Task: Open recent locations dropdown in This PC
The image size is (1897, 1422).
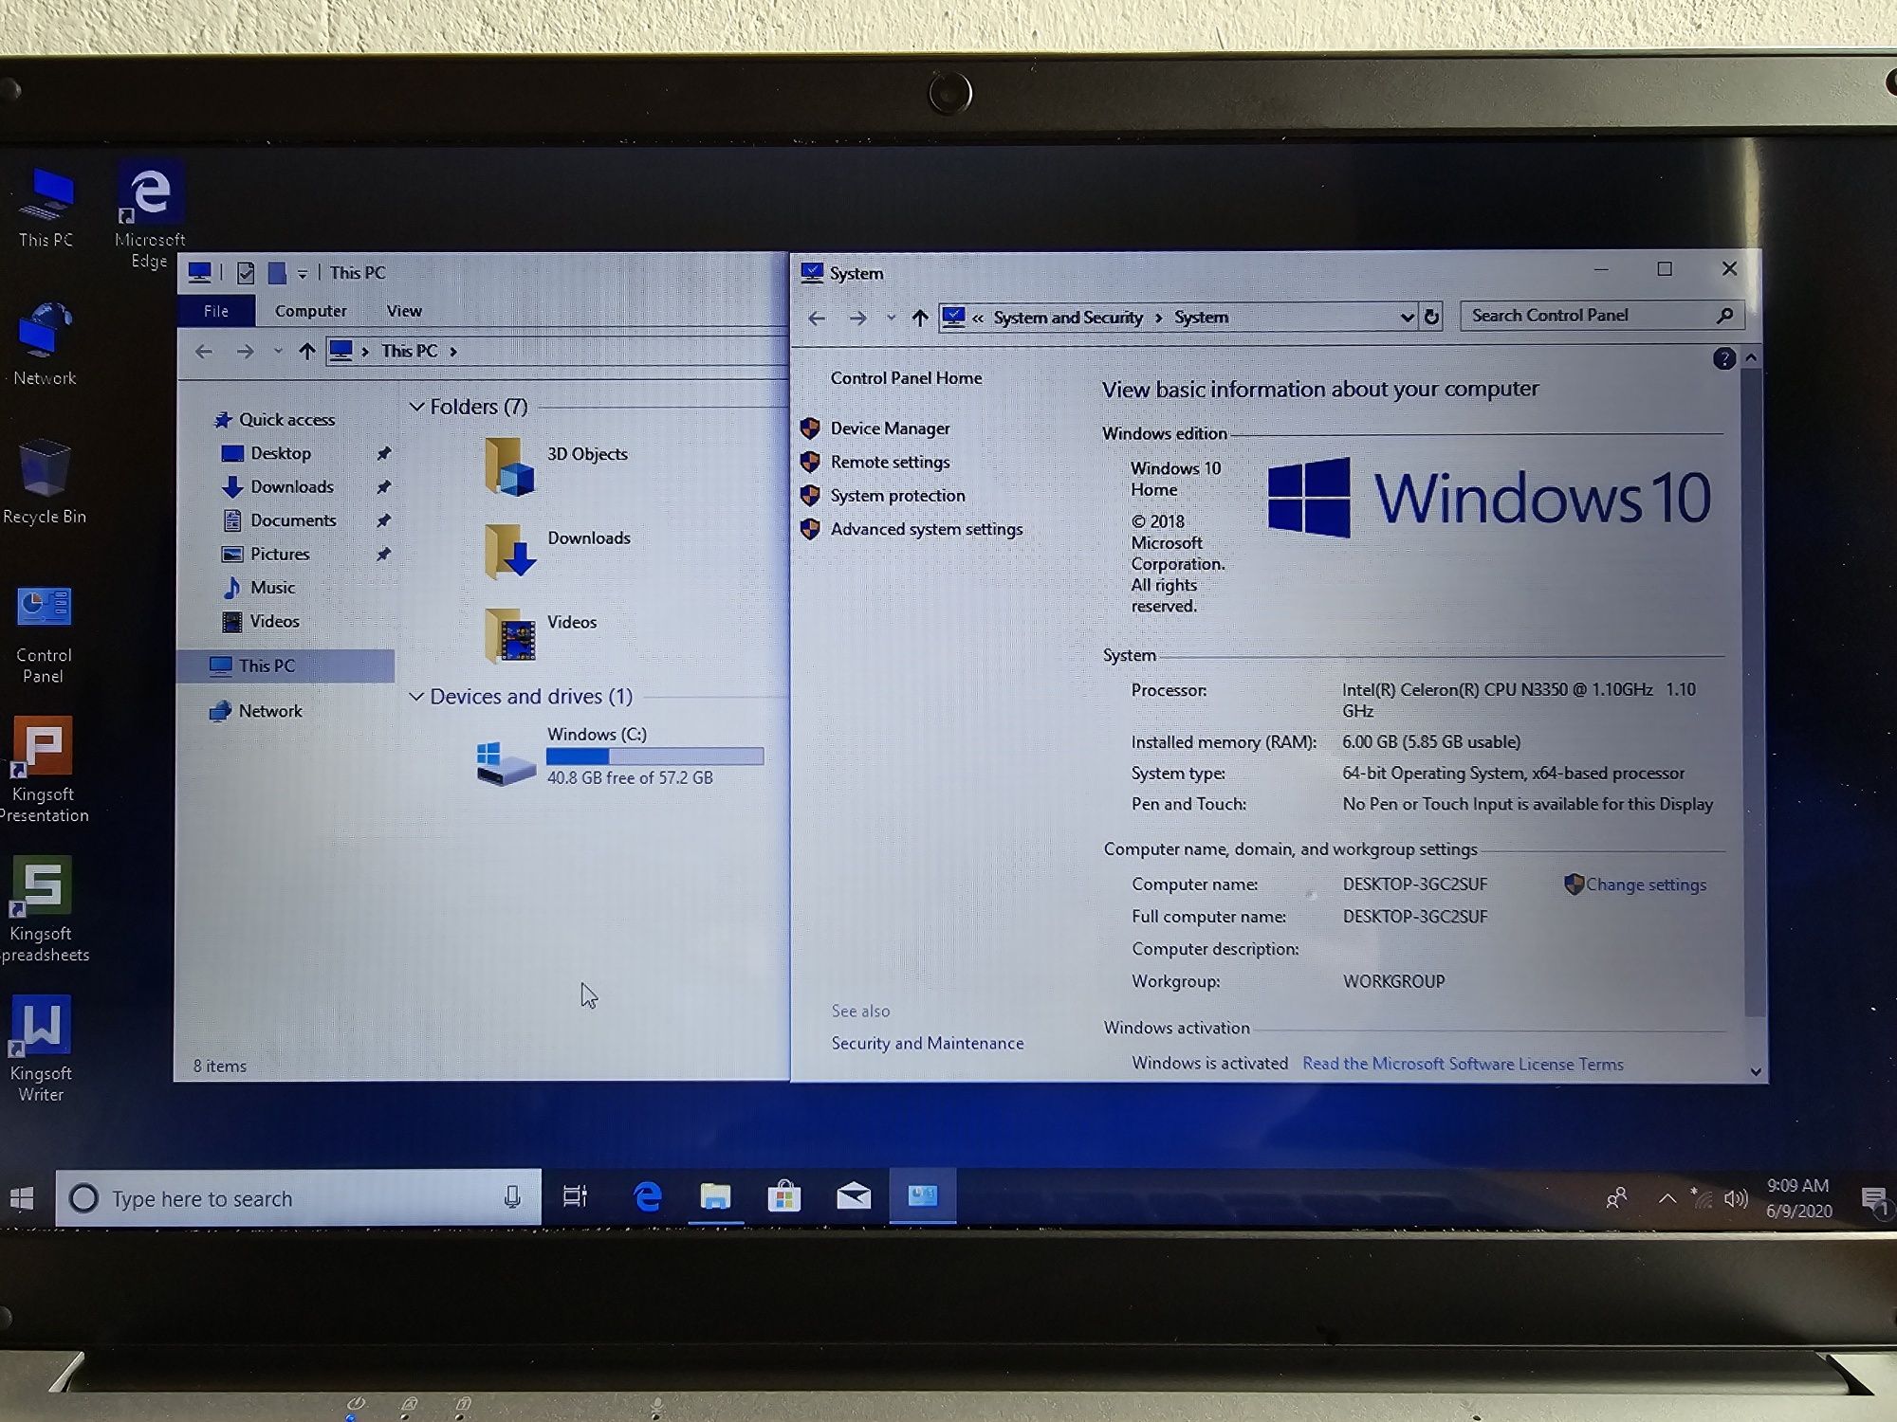Action: pyautogui.click(x=278, y=352)
